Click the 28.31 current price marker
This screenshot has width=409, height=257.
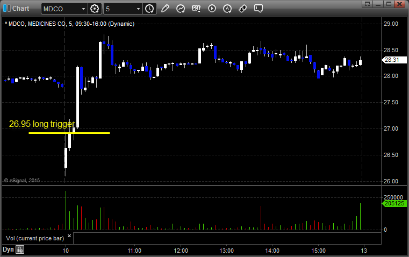pos(394,60)
